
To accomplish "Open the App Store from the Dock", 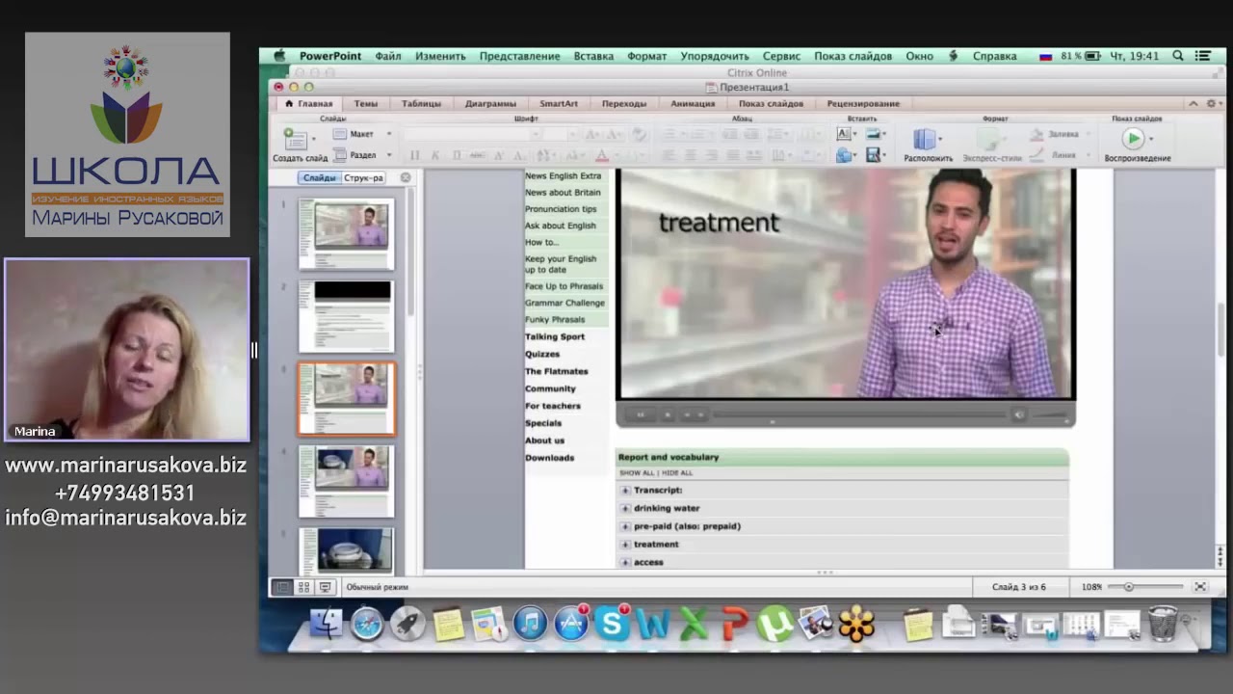I will [x=571, y=625].
